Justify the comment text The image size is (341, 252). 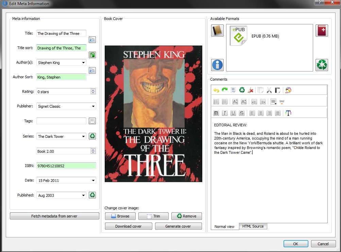point(278,113)
